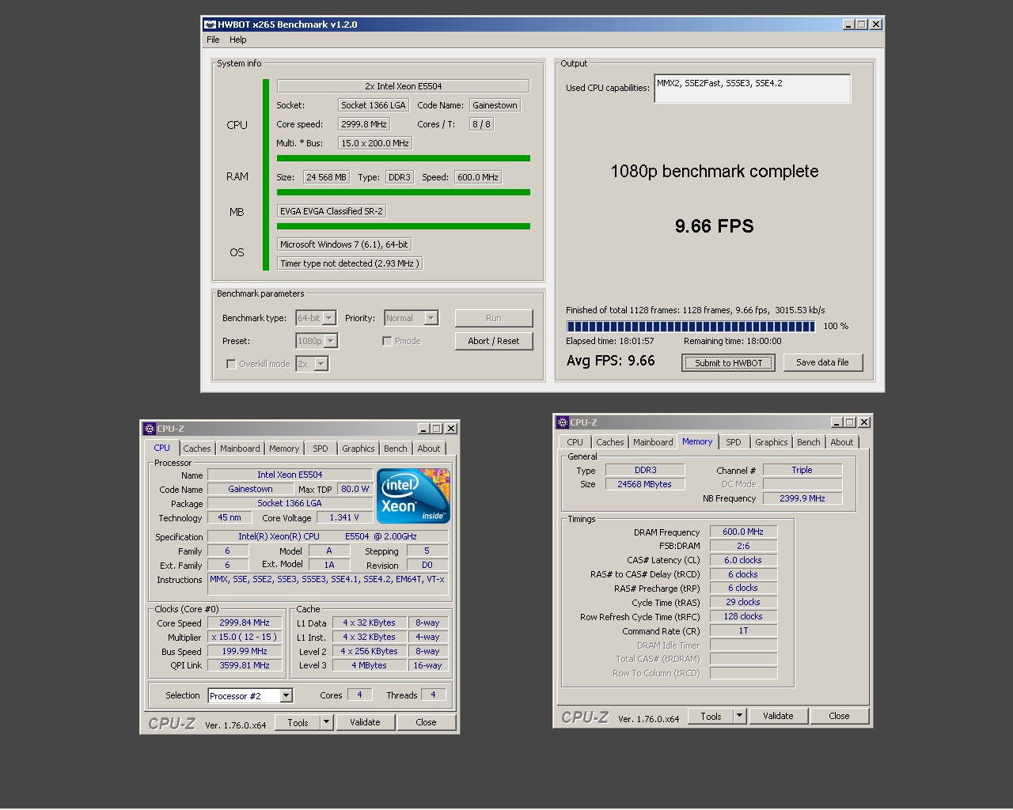
Task: Enable the Overkill mode checkbox
Action: coord(231,364)
